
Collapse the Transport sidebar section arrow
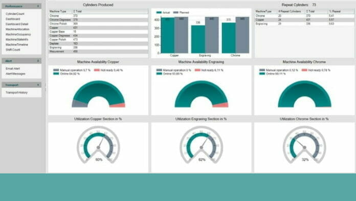pos(38,85)
